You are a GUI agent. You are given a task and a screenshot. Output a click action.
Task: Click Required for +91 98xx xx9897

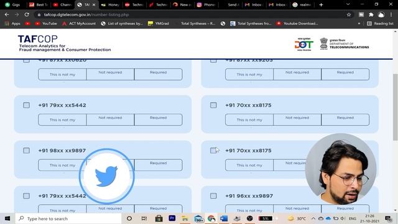click(158, 165)
